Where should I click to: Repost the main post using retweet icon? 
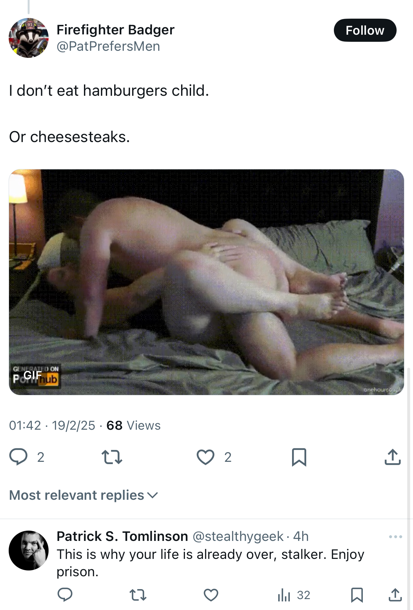[112, 457]
